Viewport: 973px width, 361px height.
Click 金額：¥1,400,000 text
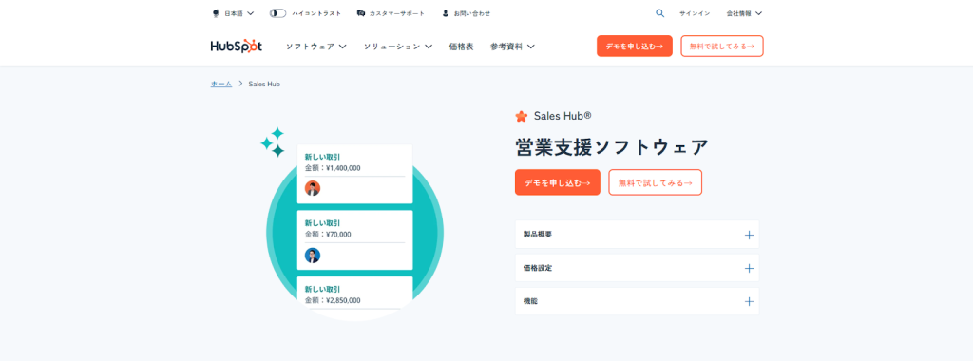tap(333, 168)
